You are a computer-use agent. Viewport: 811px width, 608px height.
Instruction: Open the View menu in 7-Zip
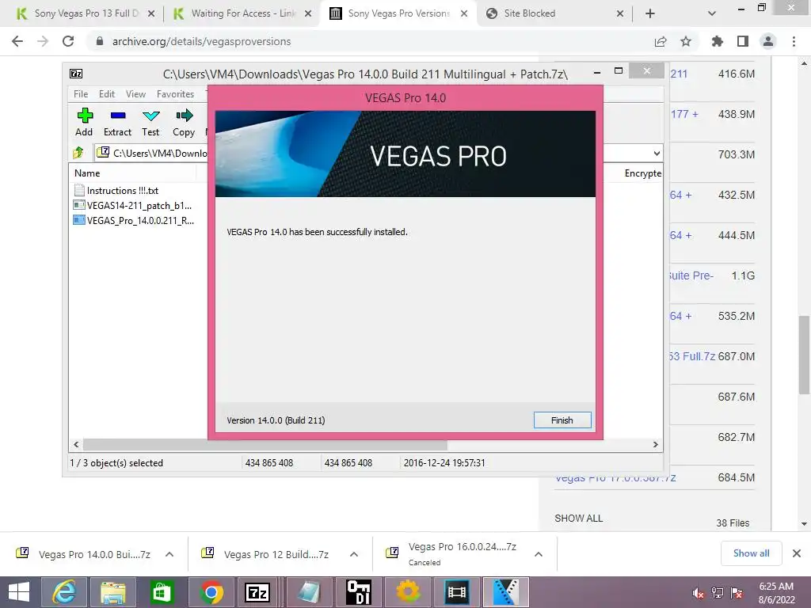135,94
